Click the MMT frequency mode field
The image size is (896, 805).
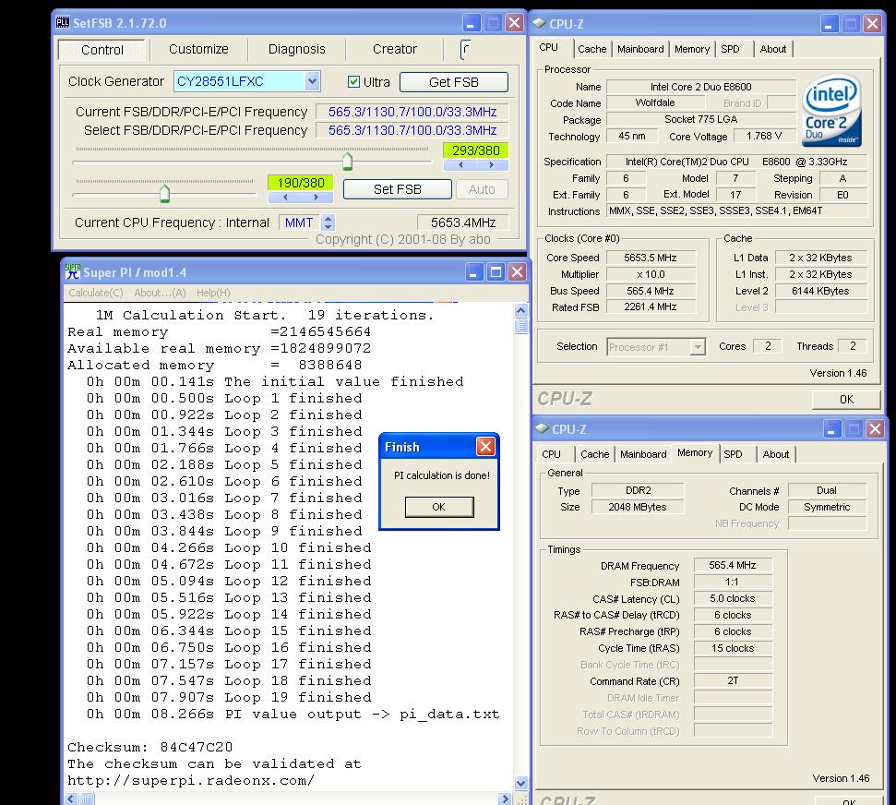coord(299,222)
